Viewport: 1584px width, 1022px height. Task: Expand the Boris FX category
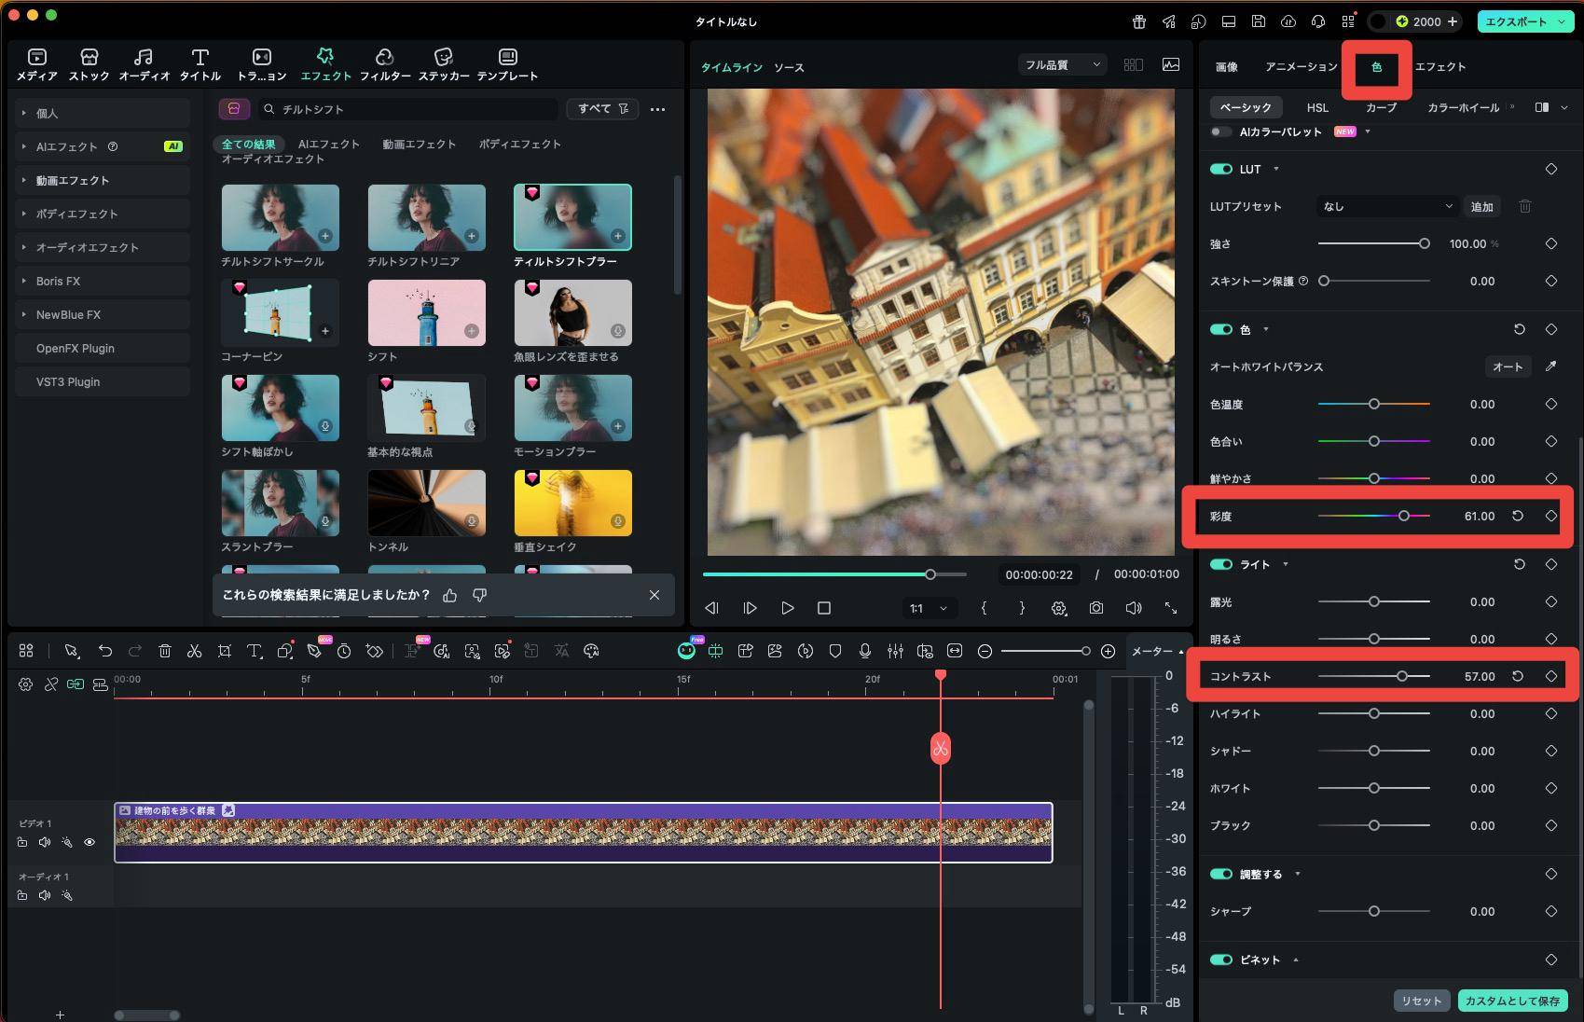point(103,281)
